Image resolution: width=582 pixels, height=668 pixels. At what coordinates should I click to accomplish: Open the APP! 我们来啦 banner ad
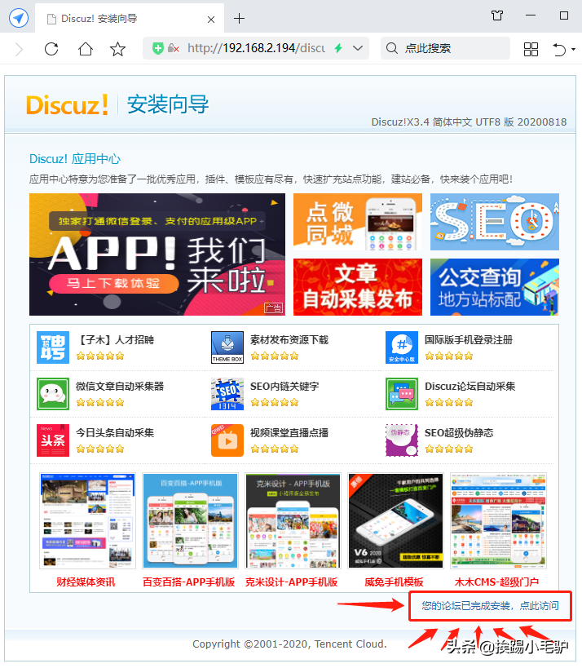(x=157, y=254)
